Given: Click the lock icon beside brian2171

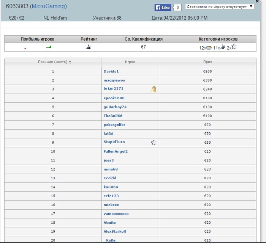Looking at the screenshot, I should tap(154, 89).
